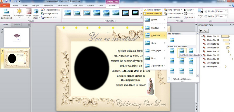234x112 pixels.
Task: Click Change Picture
Action: tap(49, 14)
